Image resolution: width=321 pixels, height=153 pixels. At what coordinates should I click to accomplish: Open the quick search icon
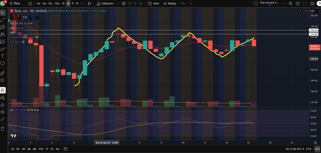[x=290, y=3]
